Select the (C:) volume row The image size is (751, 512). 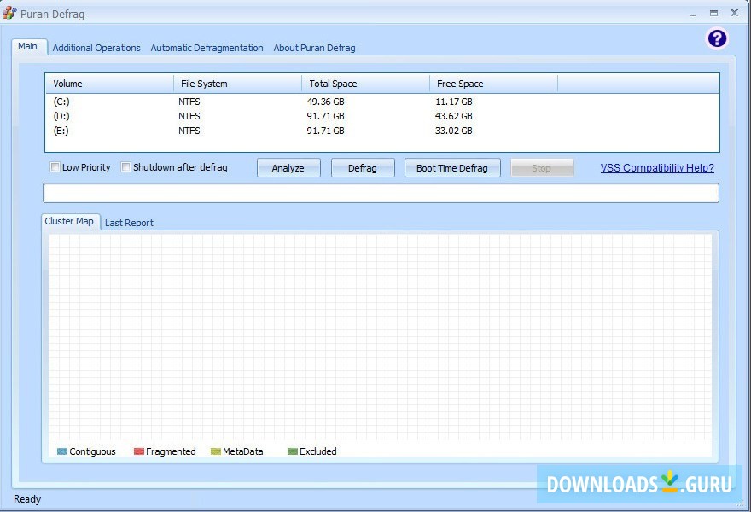(61, 102)
